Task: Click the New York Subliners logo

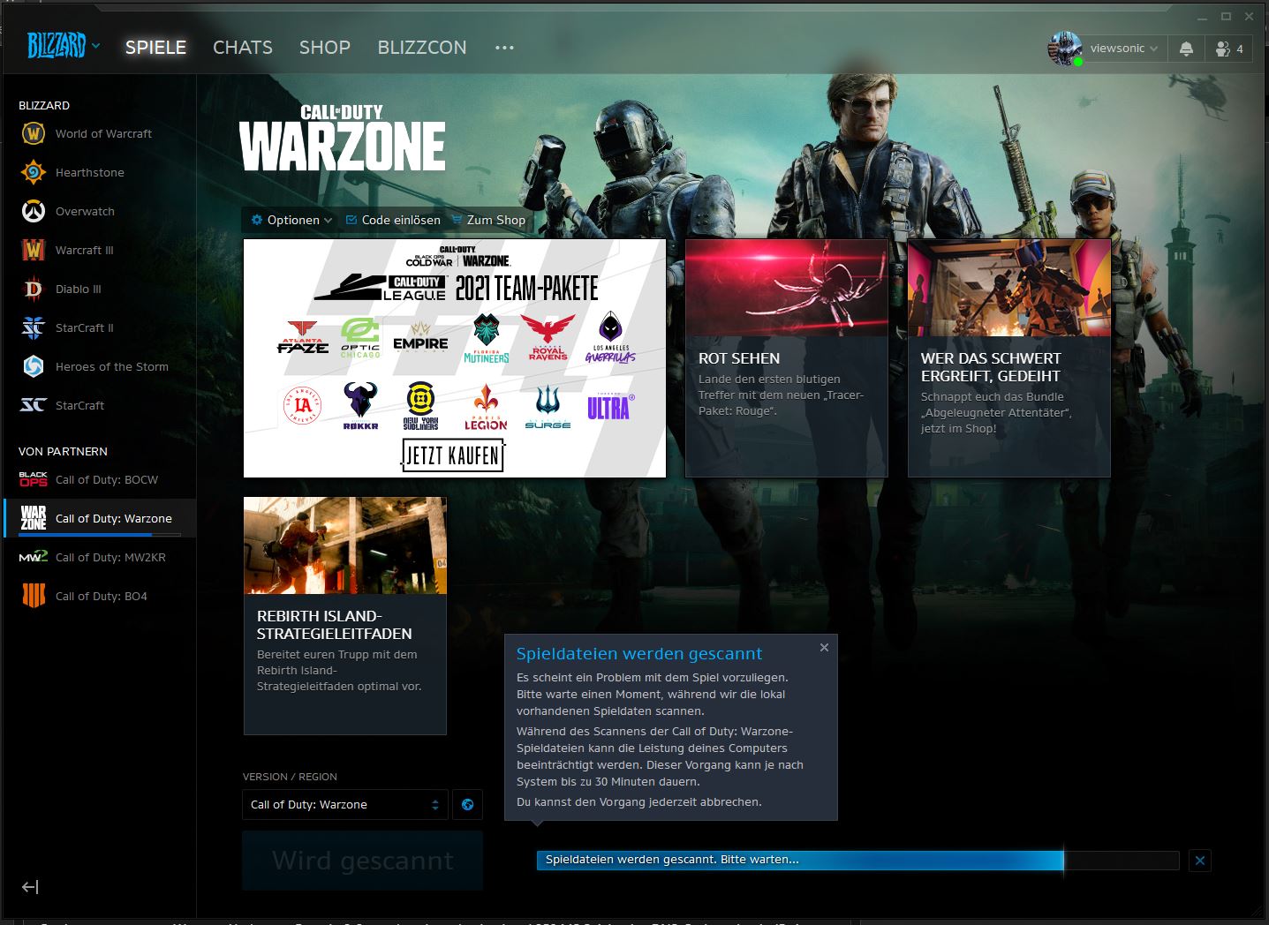Action: point(420,407)
